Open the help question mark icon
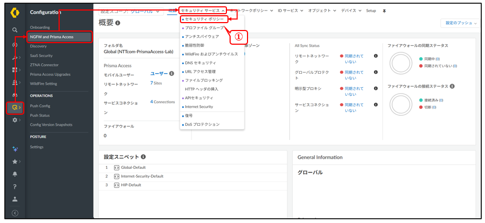The width and height of the screenshot is (485, 223). pos(15,186)
